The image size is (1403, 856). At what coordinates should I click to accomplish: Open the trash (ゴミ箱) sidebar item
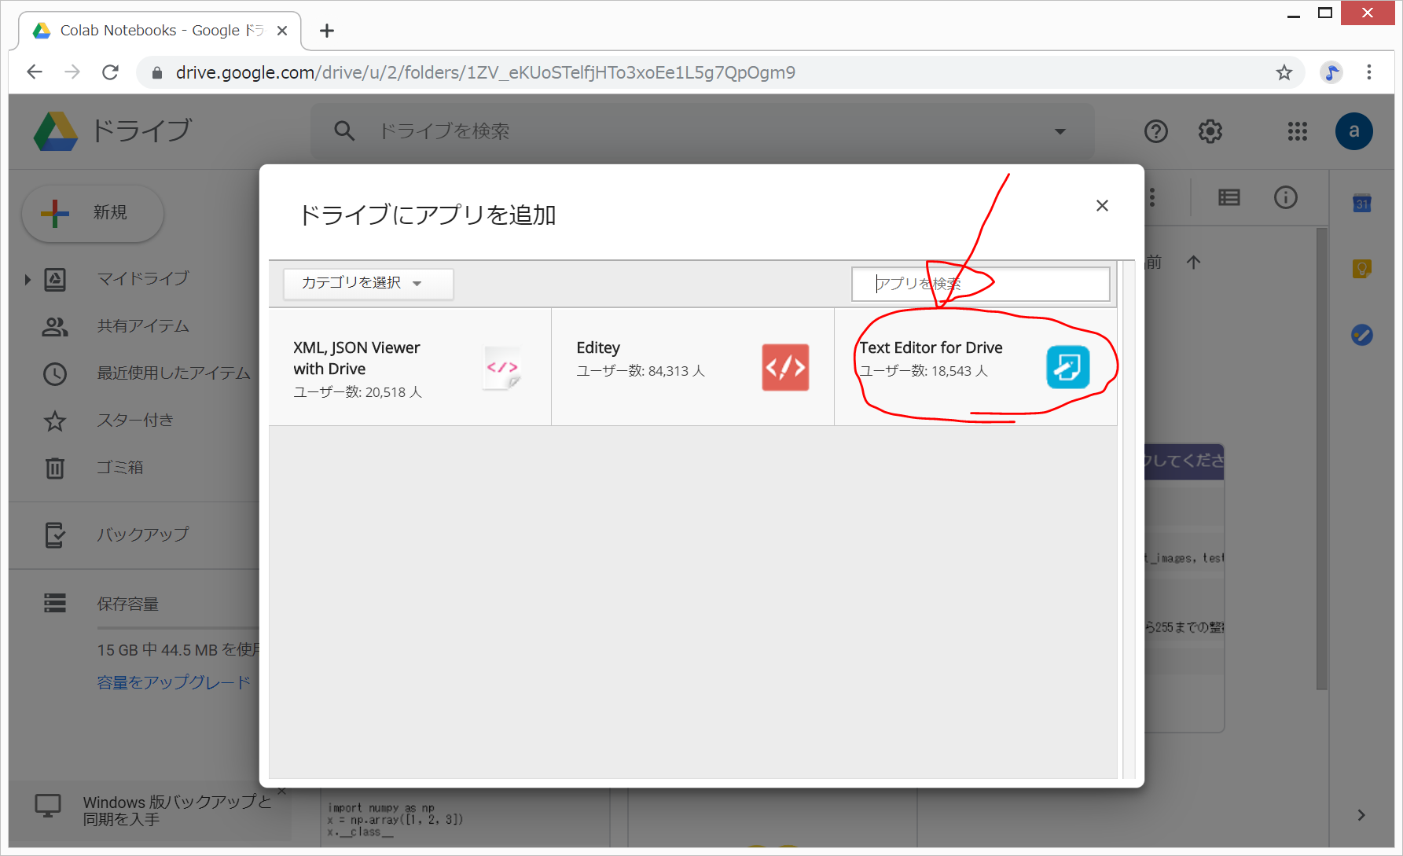click(119, 468)
